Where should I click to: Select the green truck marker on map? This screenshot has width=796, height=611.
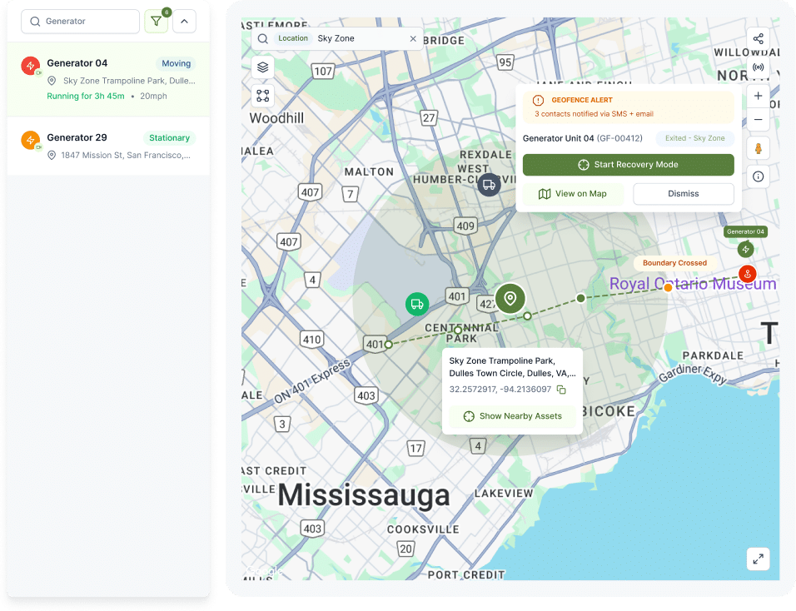pyautogui.click(x=417, y=304)
